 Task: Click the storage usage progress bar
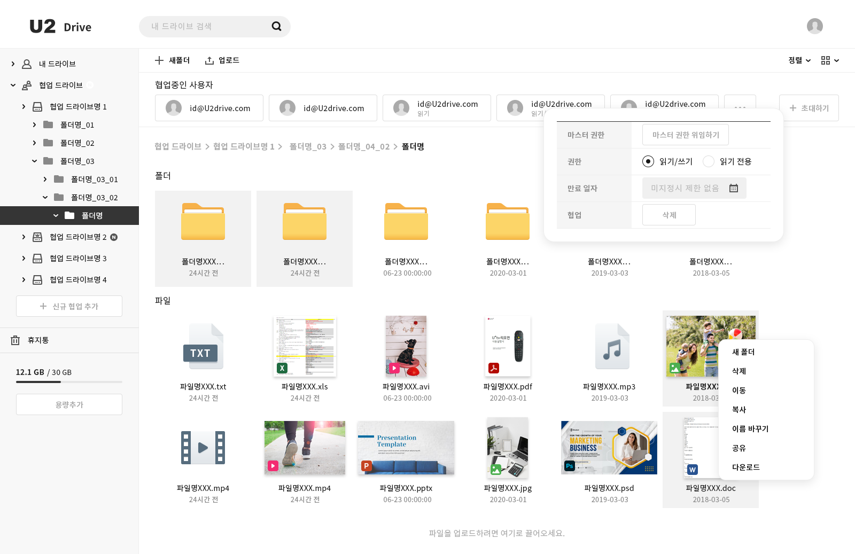pyautogui.click(x=69, y=382)
